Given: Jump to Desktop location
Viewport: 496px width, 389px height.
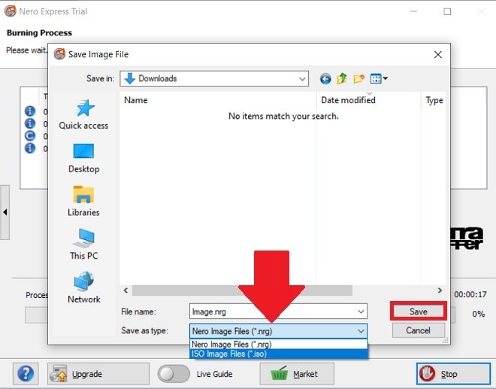Looking at the screenshot, I should tap(83, 159).
